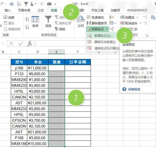Open the custom Sort (排序) dialog

35,22
